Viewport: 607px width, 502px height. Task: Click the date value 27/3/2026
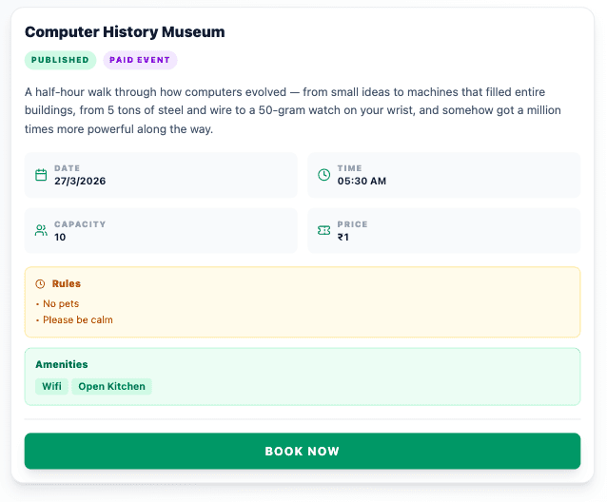[80, 181]
